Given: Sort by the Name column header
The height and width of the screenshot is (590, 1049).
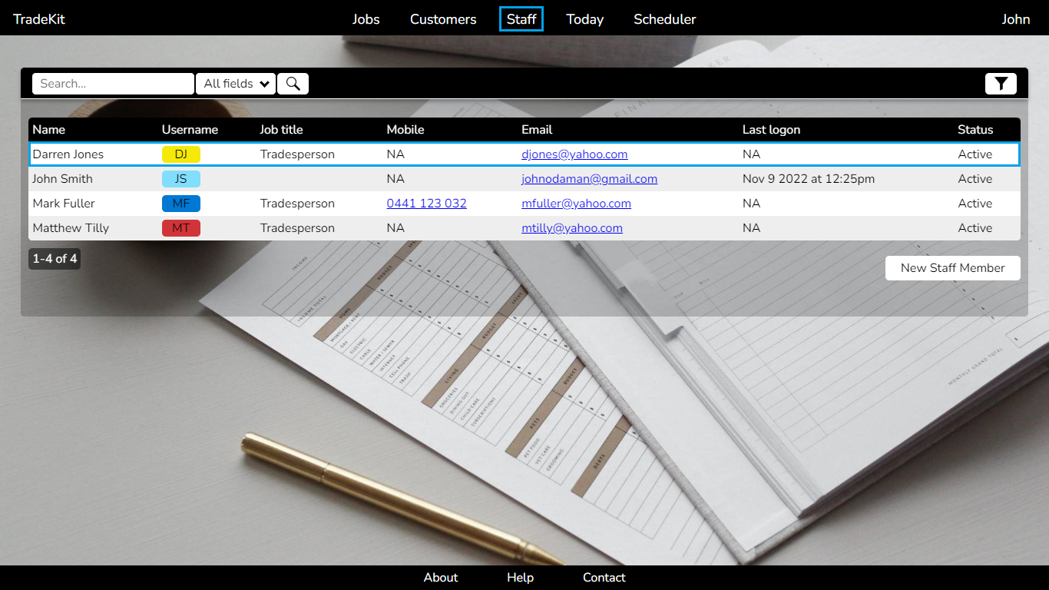Looking at the screenshot, I should tap(49, 130).
